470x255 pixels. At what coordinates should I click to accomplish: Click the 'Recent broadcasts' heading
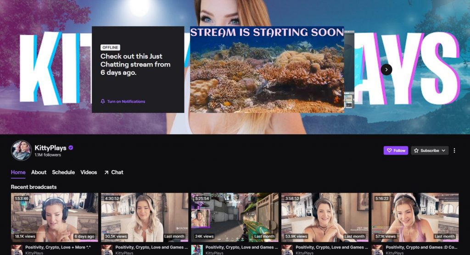[x=34, y=187]
